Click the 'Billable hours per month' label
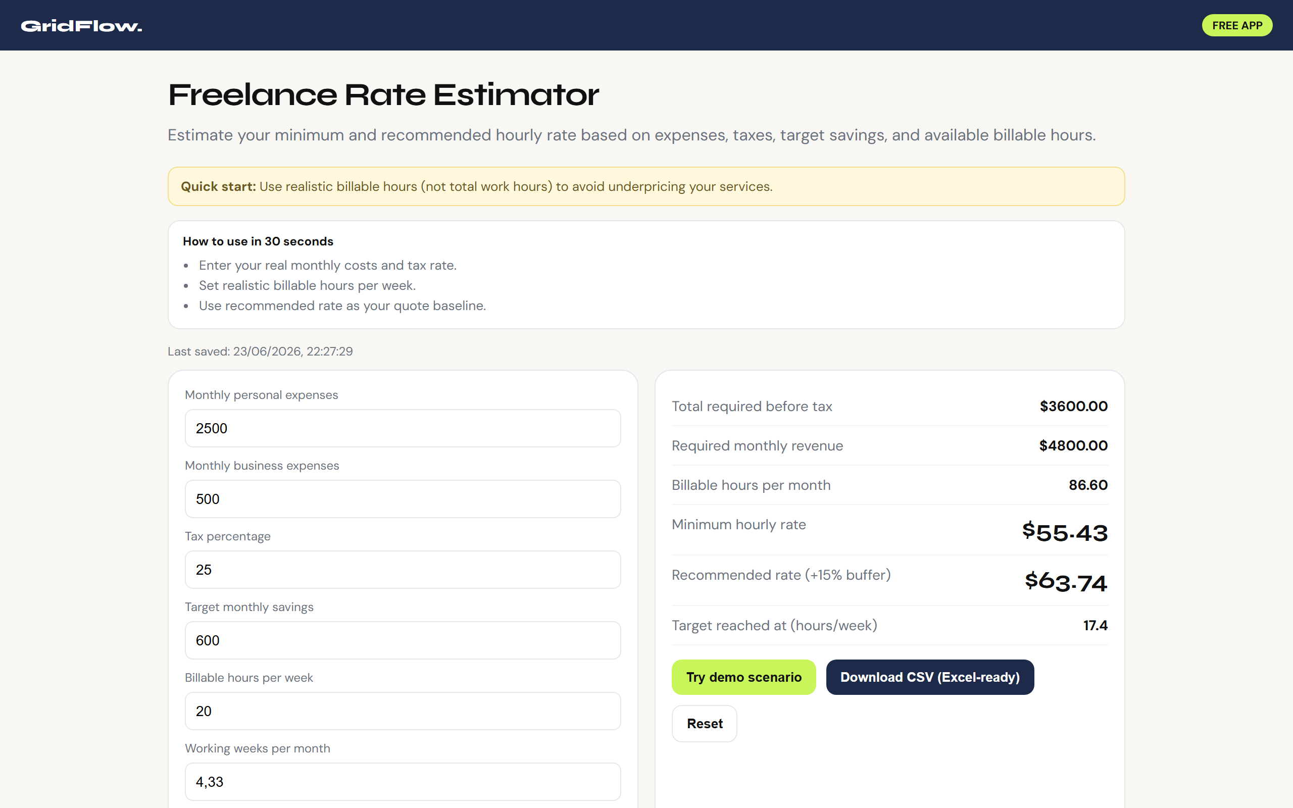The width and height of the screenshot is (1293, 808). (751, 485)
